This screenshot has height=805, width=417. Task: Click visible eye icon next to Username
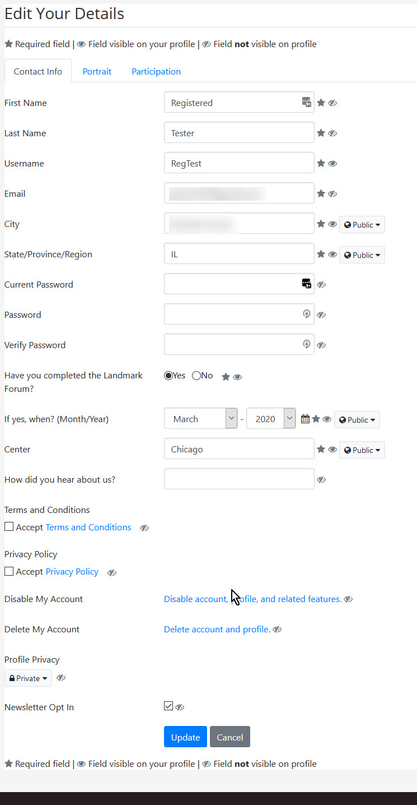click(x=332, y=164)
